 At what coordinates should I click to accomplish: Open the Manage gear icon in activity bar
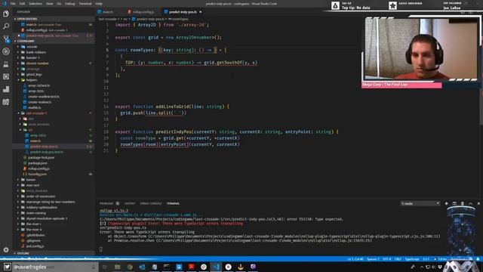click(6, 249)
